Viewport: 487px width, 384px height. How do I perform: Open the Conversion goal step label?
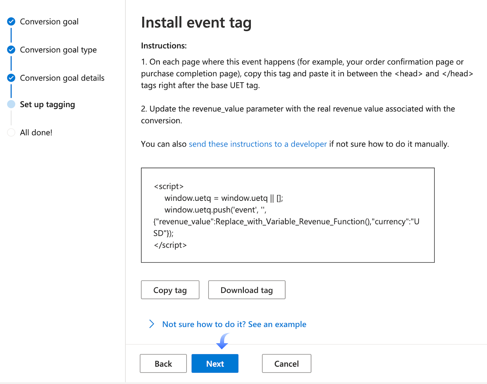pos(49,22)
